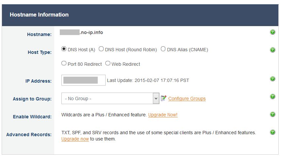Click Upgrade Now! for wildcards

pyautogui.click(x=163, y=115)
